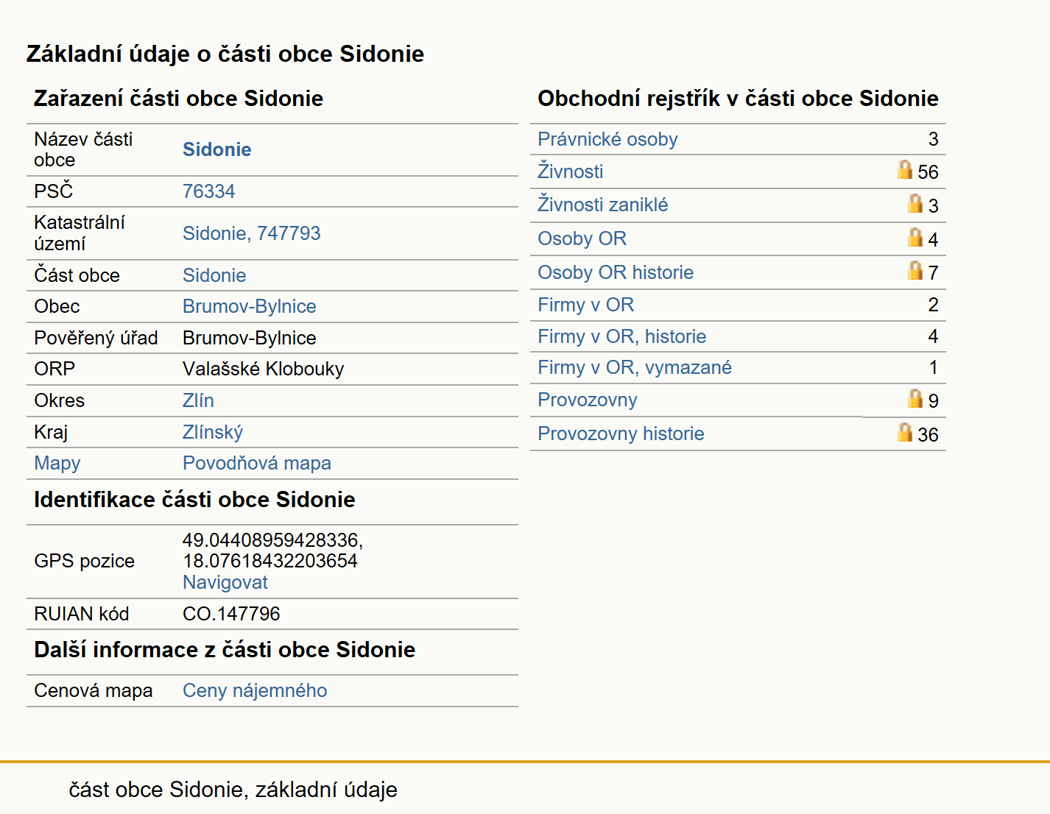
Task: Open Firmy v OR, historie link
Action: [x=621, y=336]
